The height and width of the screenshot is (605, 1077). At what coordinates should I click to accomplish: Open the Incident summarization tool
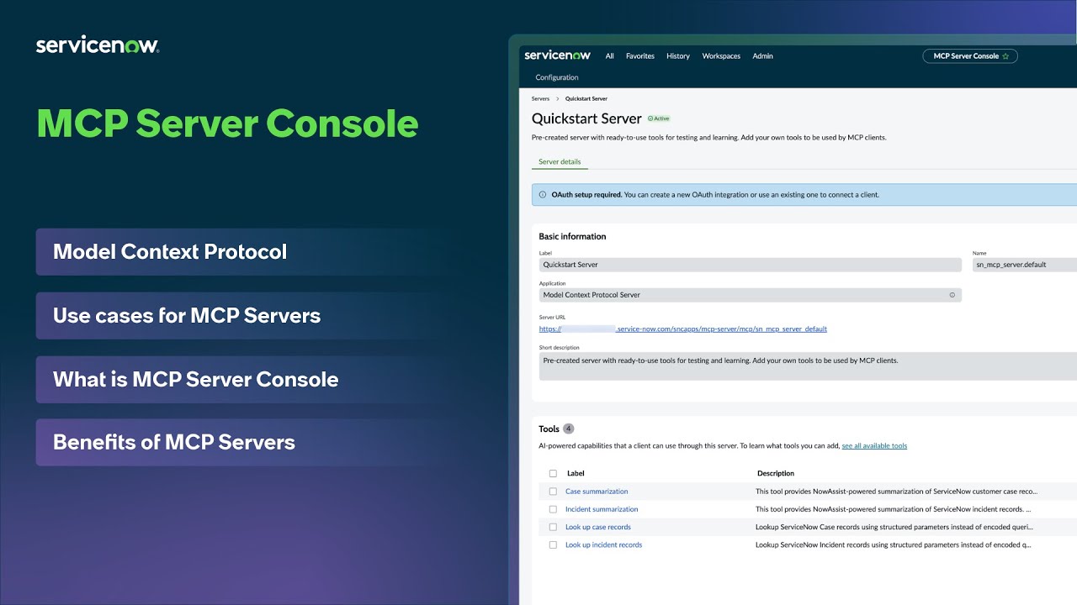point(602,509)
